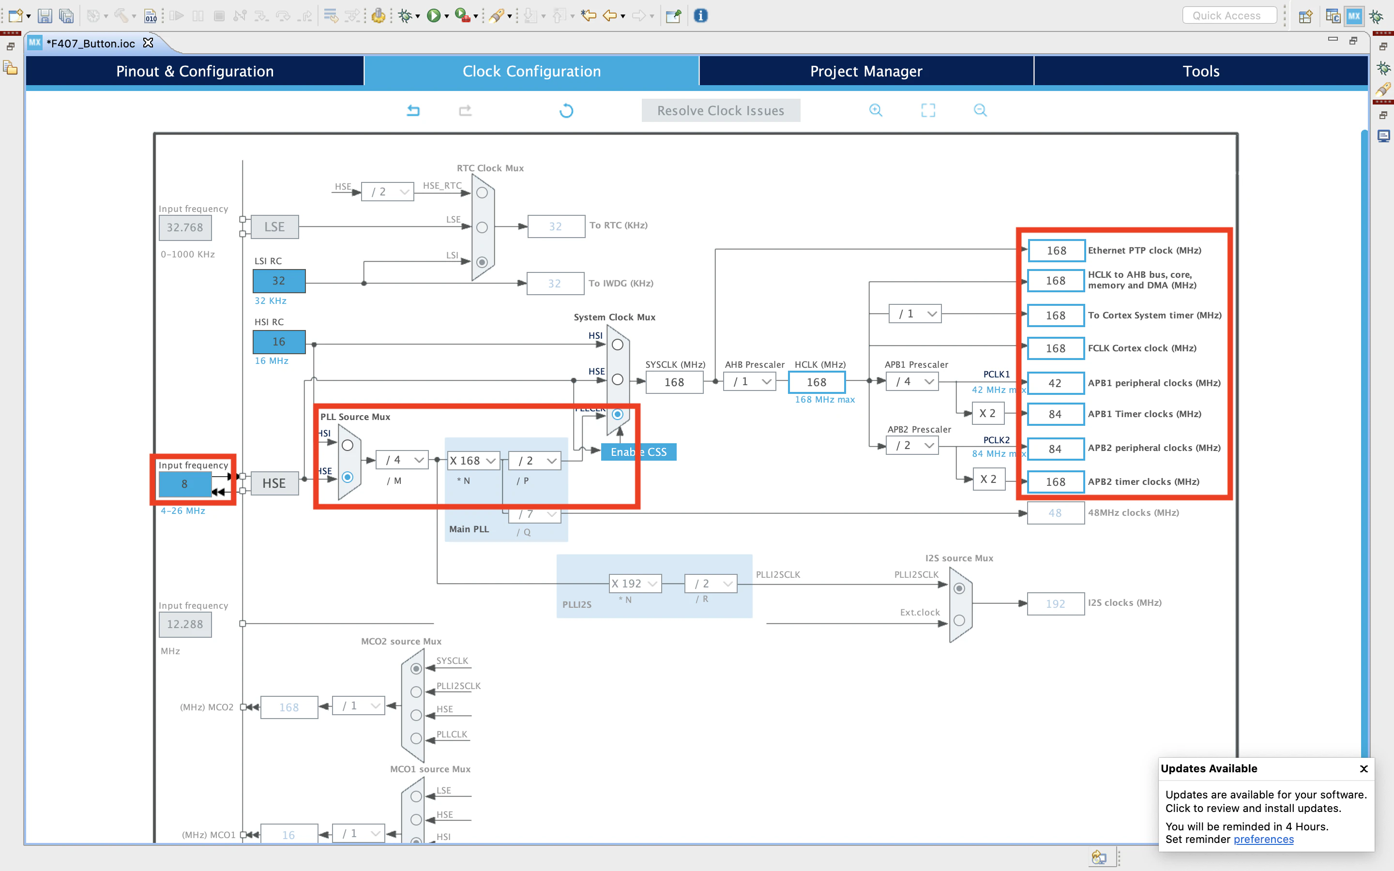Viewport: 1394px width, 871px height.
Task: Click the Resolve Clock Issues button
Action: 721,110
